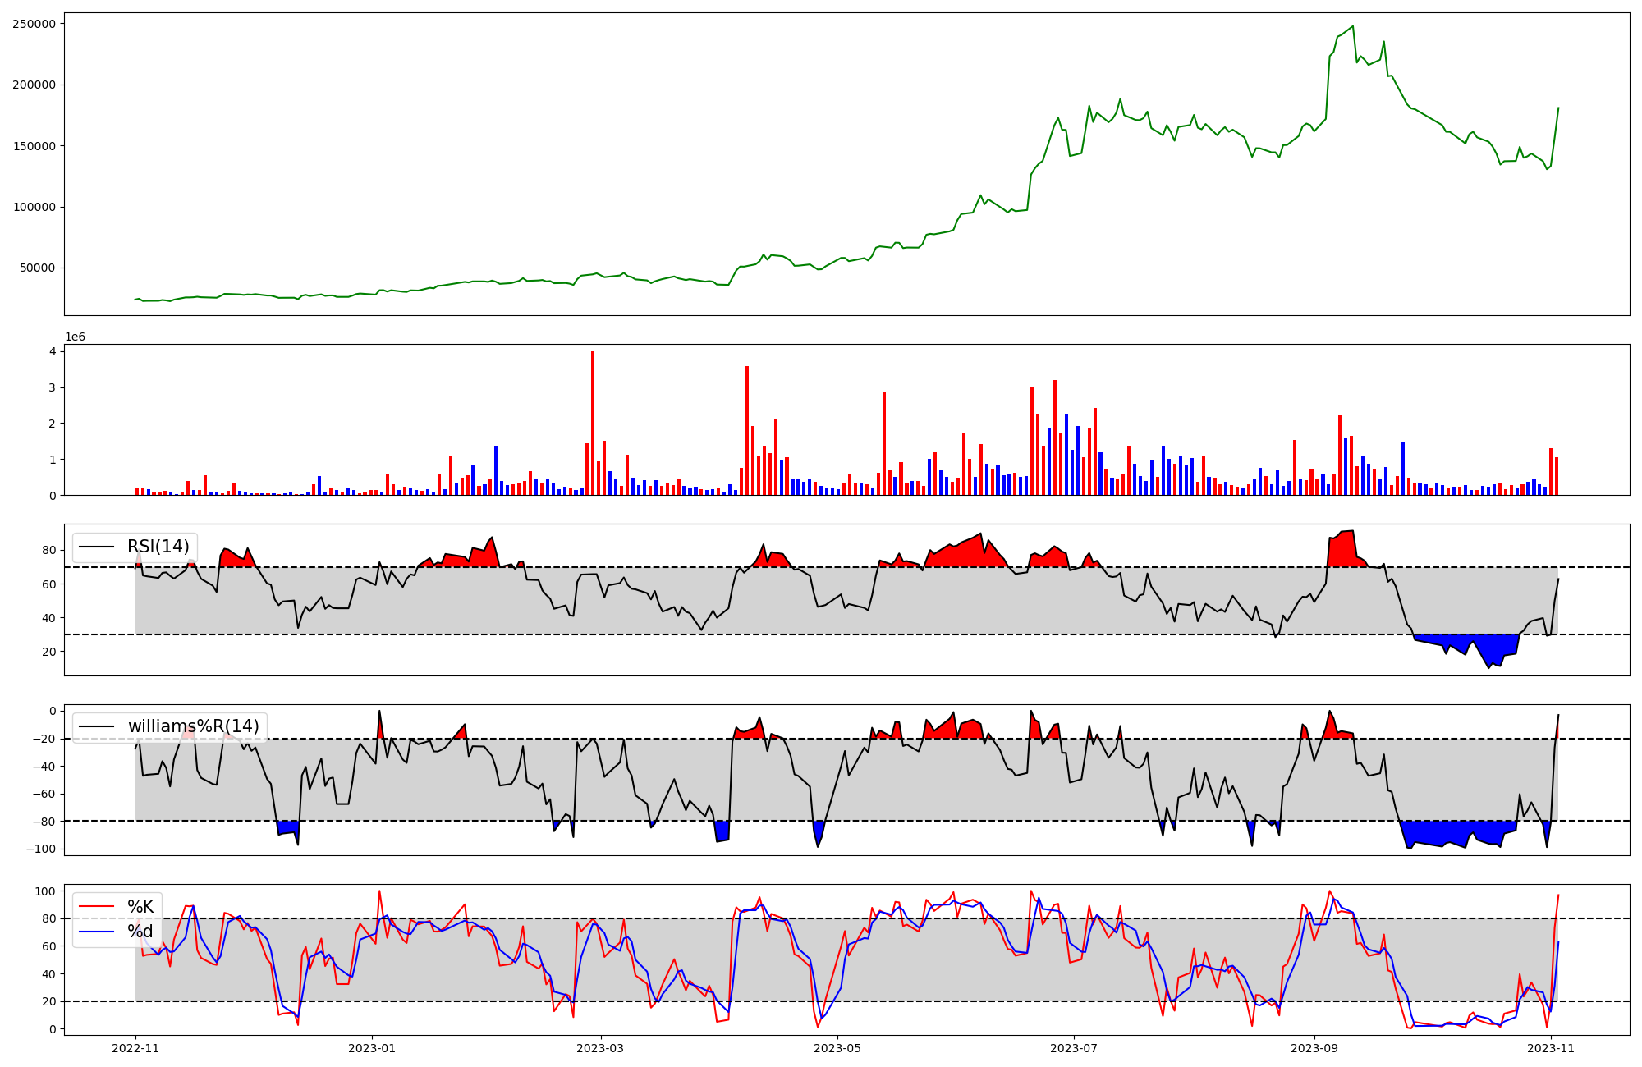Click the red %K line swatch in legend

pyautogui.click(x=97, y=907)
